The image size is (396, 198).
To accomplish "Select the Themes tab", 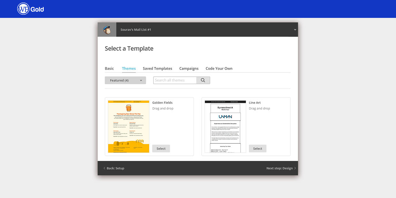I will coord(129,68).
